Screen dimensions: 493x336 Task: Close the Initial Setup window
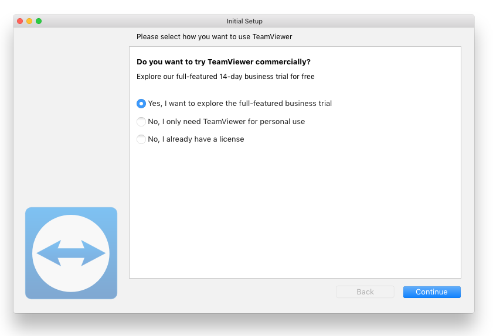20,21
